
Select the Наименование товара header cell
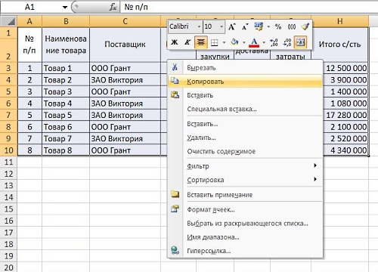click(x=66, y=45)
